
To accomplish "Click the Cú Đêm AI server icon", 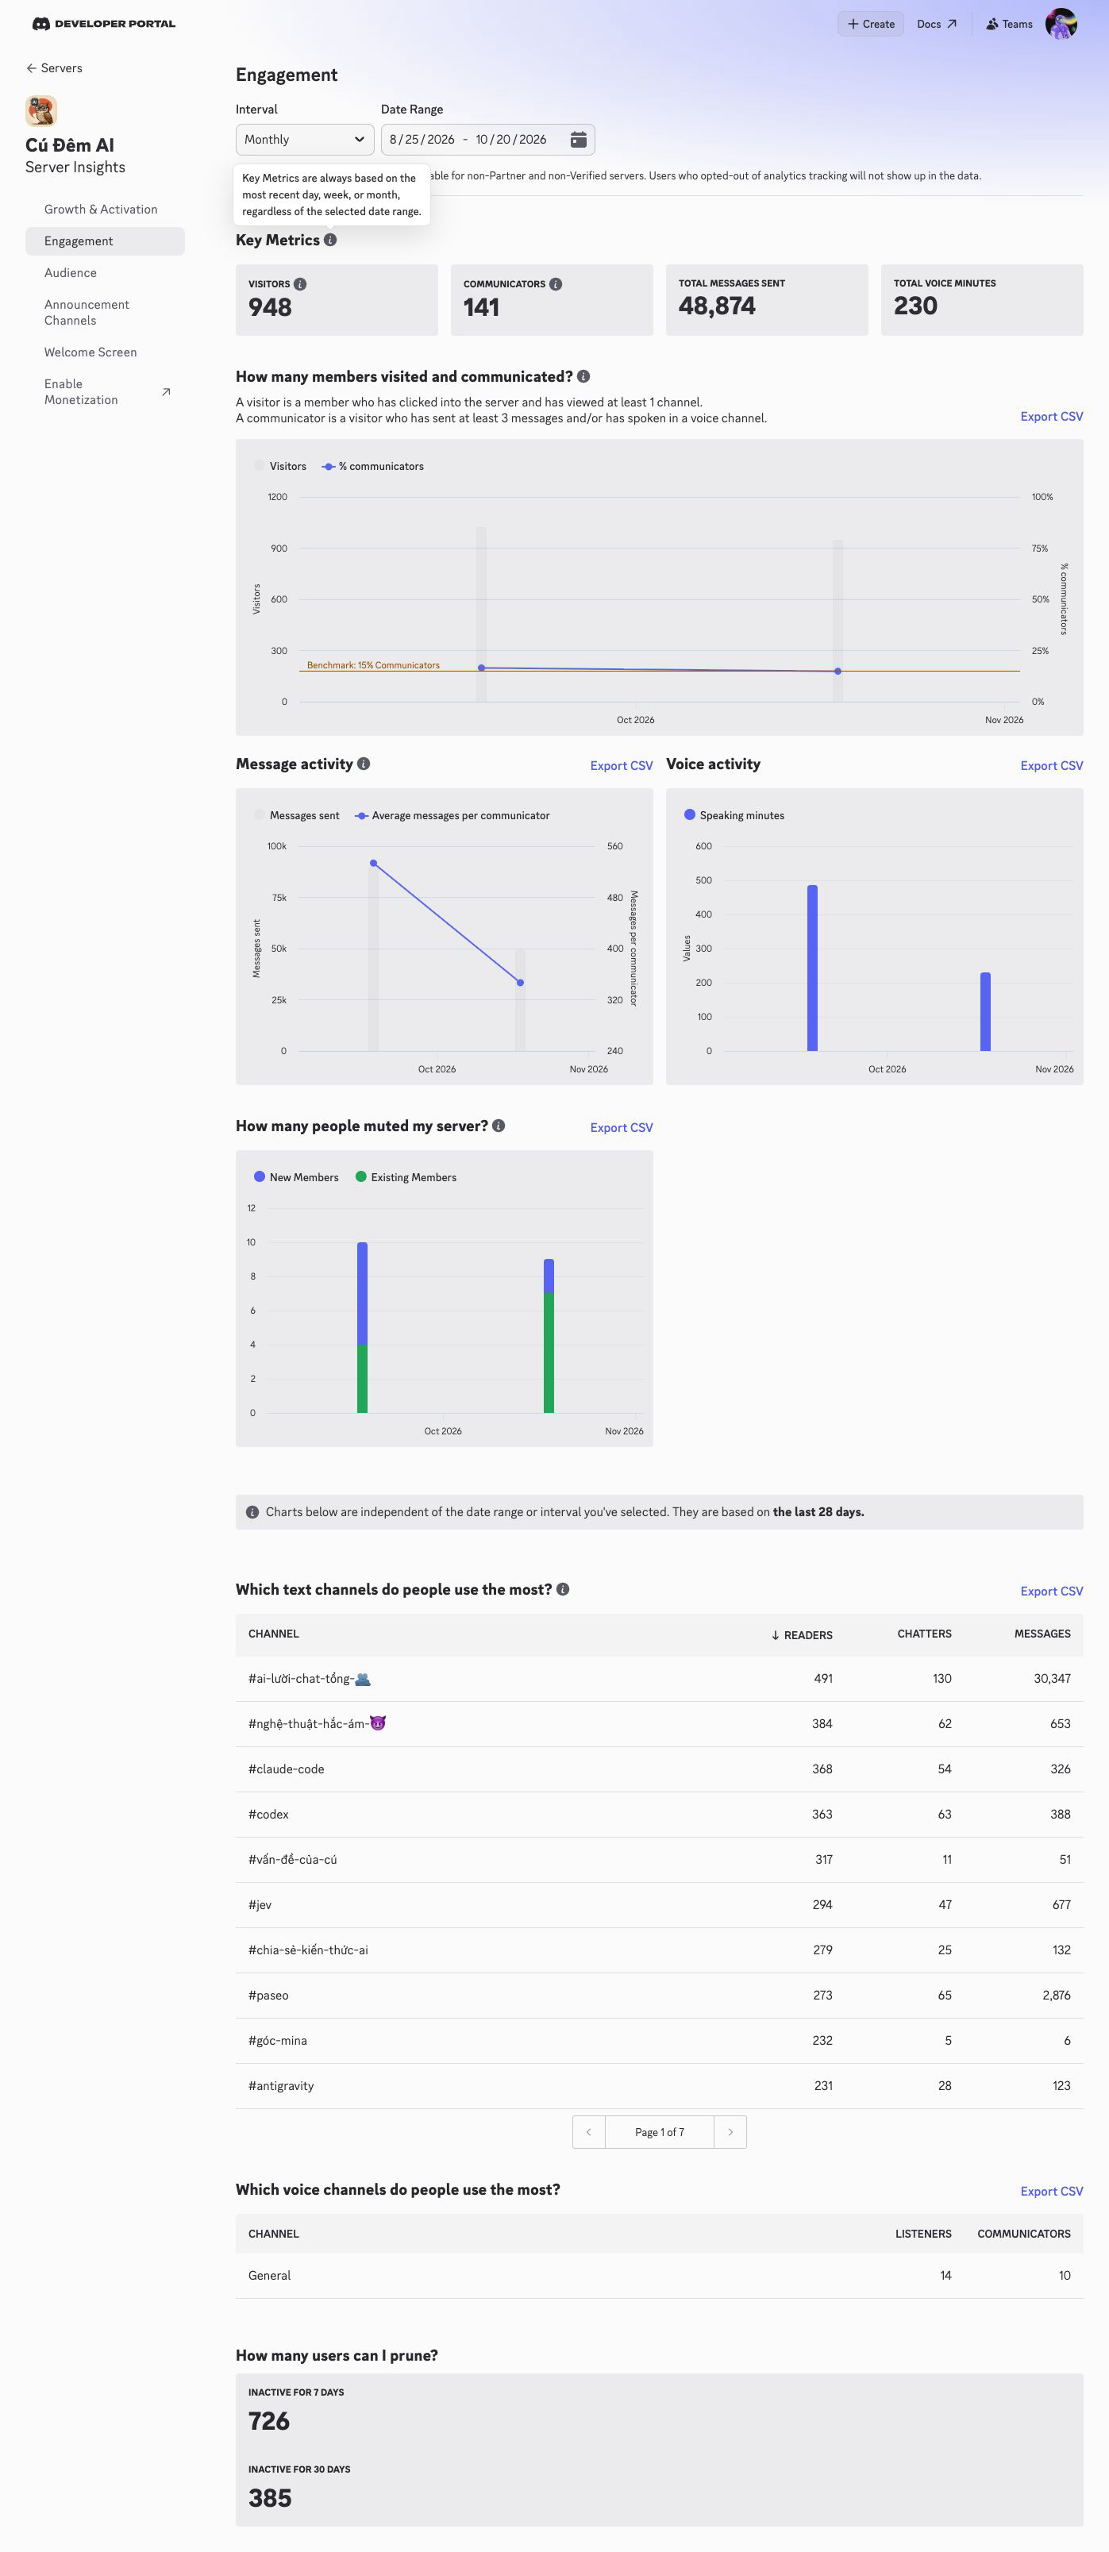I will [x=40, y=111].
